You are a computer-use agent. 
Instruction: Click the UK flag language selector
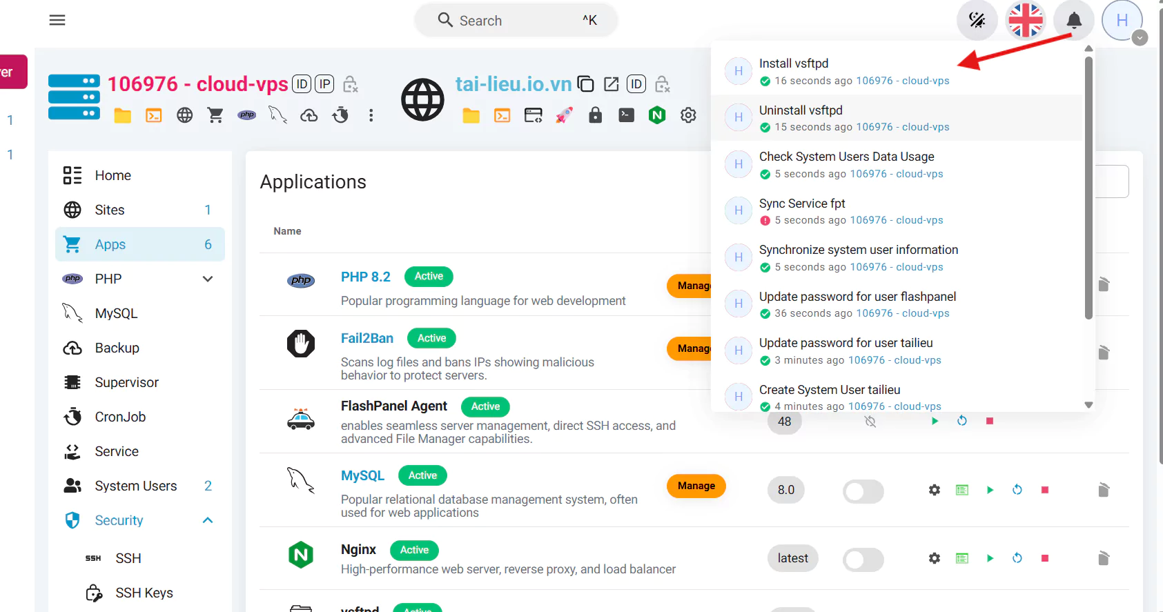click(x=1025, y=21)
